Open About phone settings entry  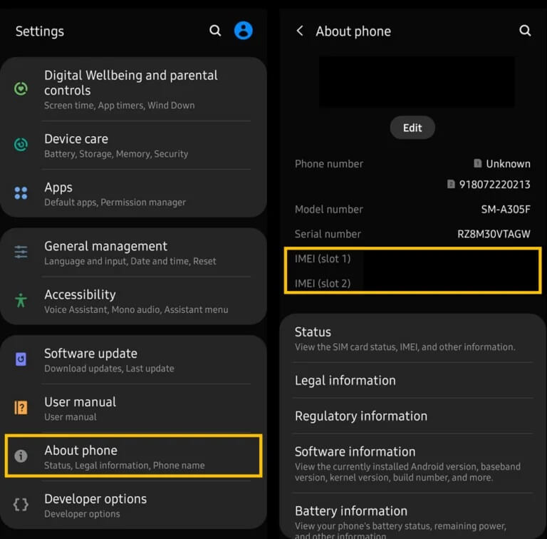tap(133, 456)
